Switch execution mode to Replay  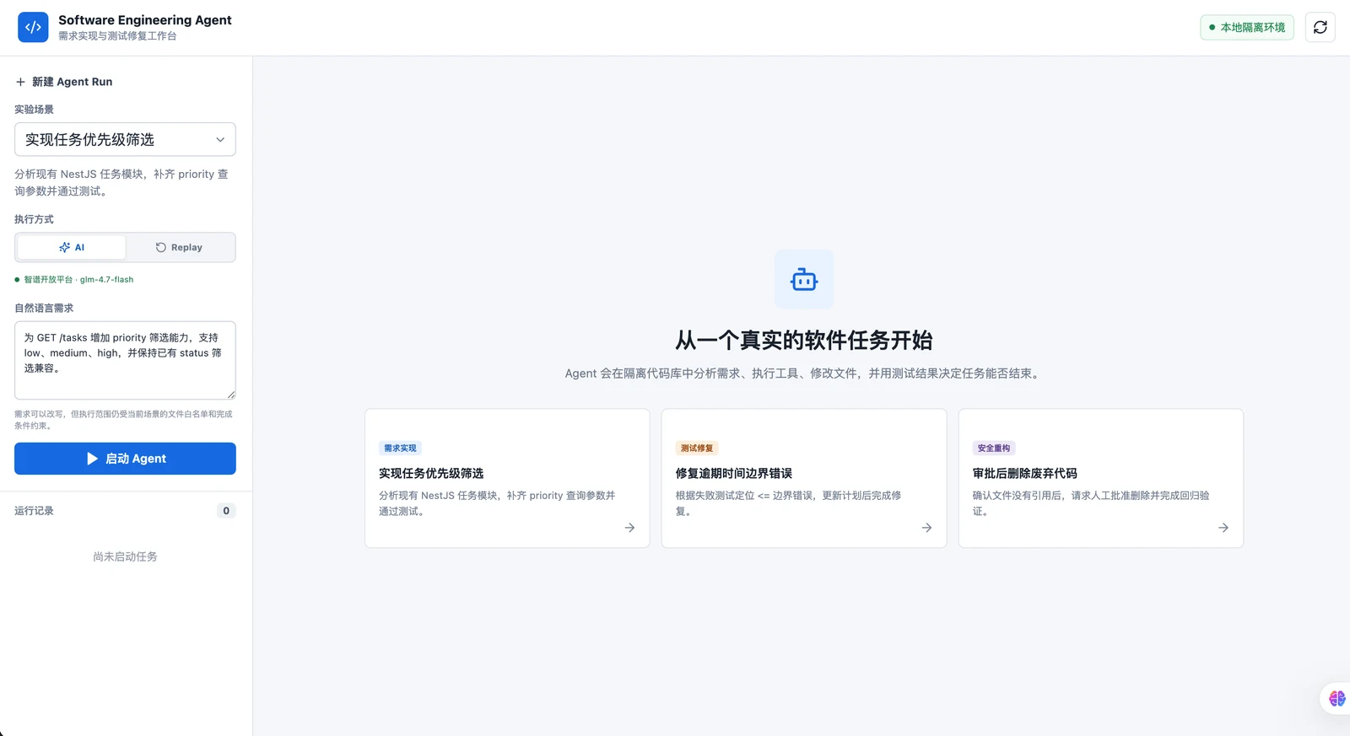[x=179, y=247]
